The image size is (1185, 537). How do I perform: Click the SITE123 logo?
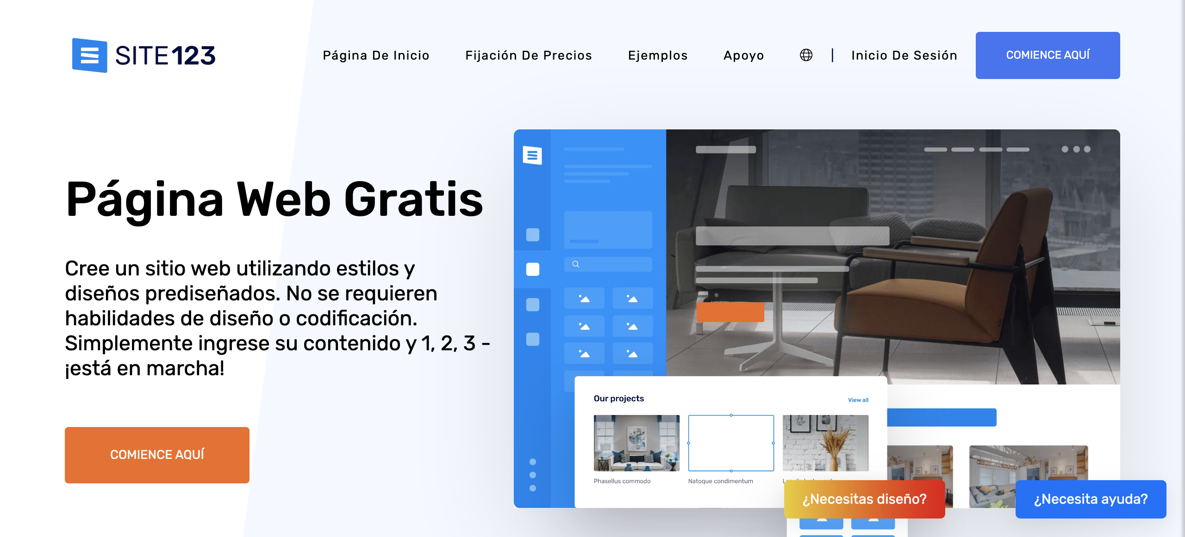[x=144, y=55]
